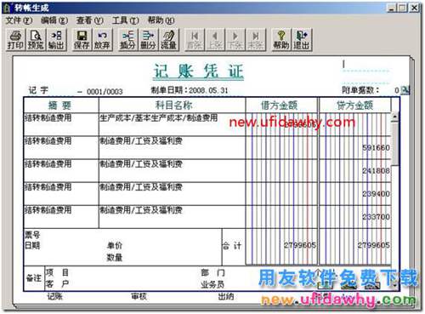Go to first voucher with 首张

coord(195,40)
